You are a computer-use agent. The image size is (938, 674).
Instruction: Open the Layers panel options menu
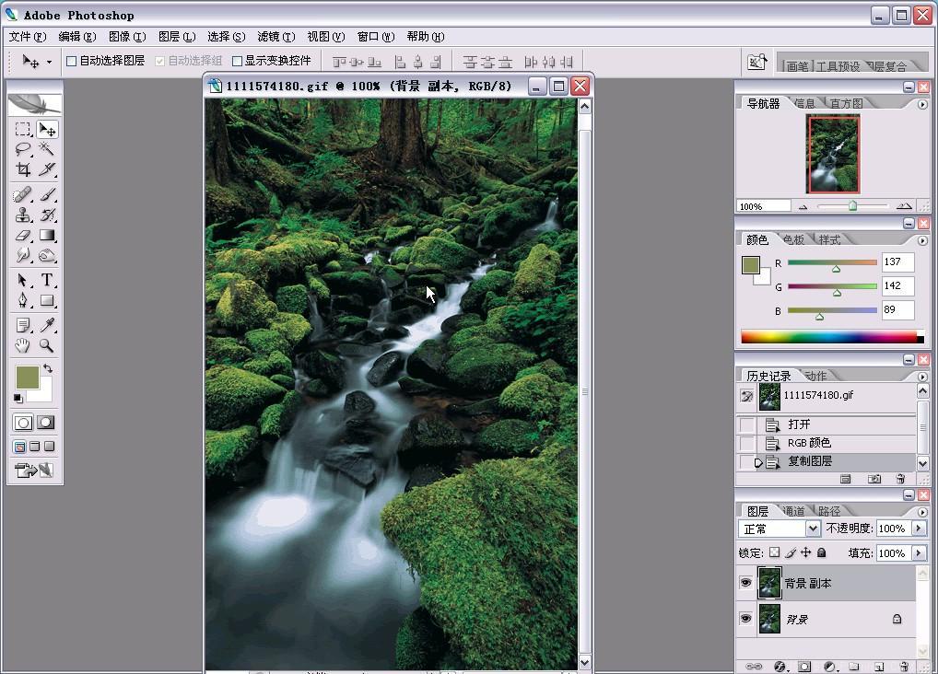[x=922, y=512]
